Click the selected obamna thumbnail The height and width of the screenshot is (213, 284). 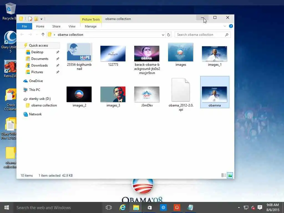pos(214,94)
